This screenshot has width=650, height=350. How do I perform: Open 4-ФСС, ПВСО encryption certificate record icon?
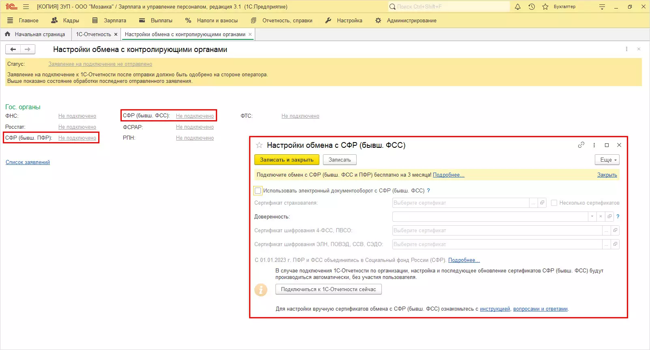click(x=616, y=230)
